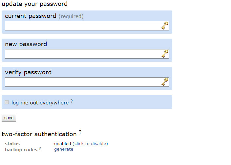
Task: Focus the verify password input field
Action: 87,82
